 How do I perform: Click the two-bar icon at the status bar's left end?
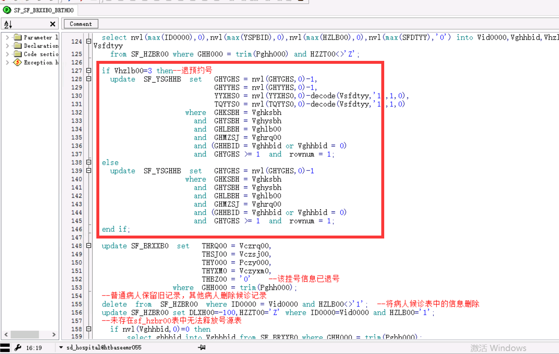5,348
